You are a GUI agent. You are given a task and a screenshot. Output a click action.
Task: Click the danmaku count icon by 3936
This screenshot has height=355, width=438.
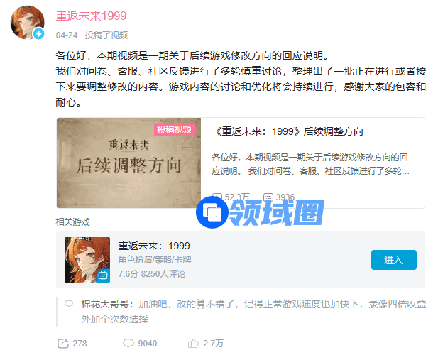point(268,197)
